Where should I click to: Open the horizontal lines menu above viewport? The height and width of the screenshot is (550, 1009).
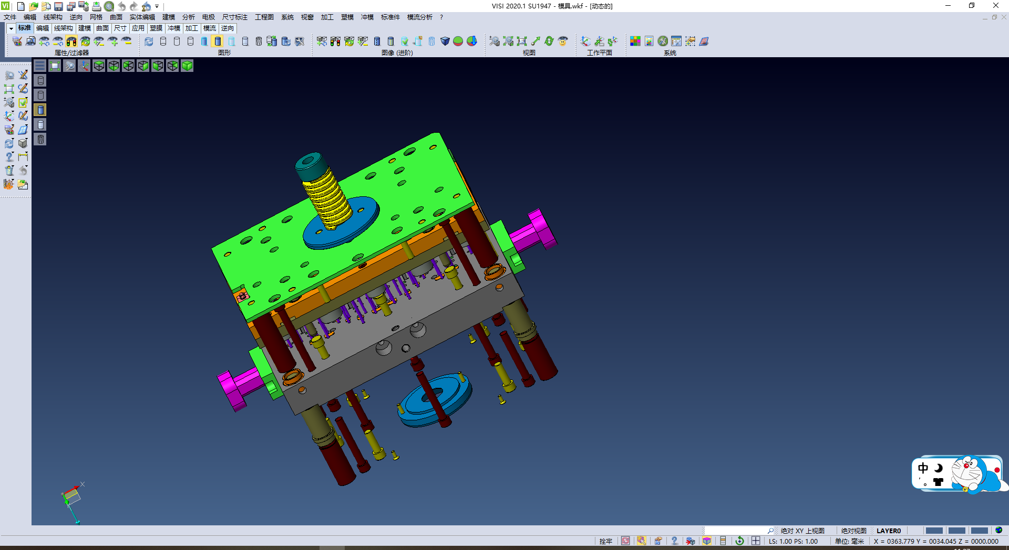[x=40, y=66]
